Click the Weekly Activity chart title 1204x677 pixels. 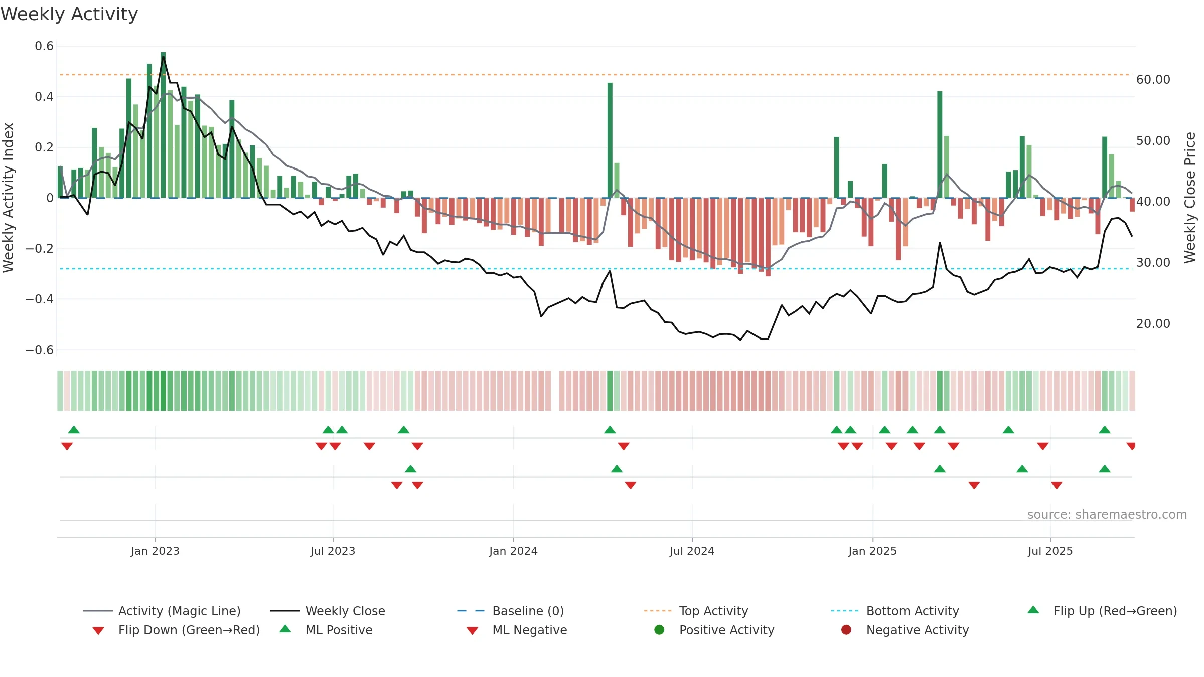point(69,14)
